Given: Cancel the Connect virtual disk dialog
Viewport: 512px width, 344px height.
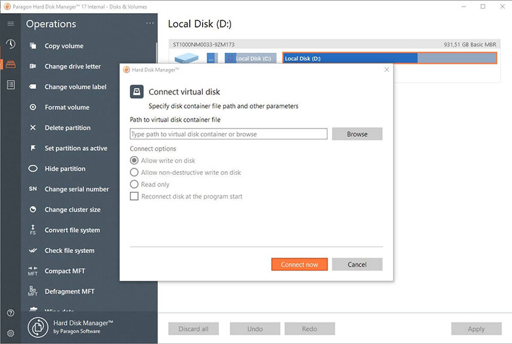Looking at the screenshot, I should [357, 265].
